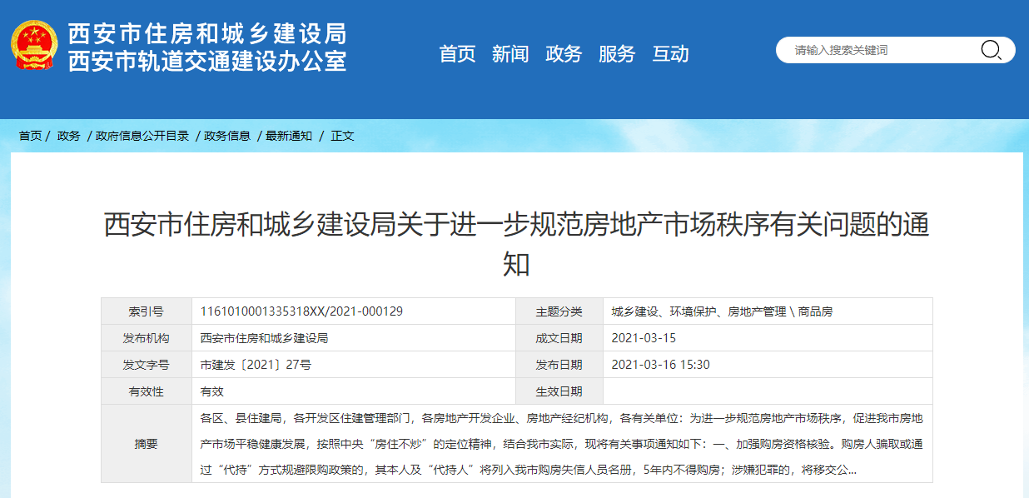This screenshot has height=498, width=1029.
Task: Click the 互动 navigation item
Action: pos(671,53)
